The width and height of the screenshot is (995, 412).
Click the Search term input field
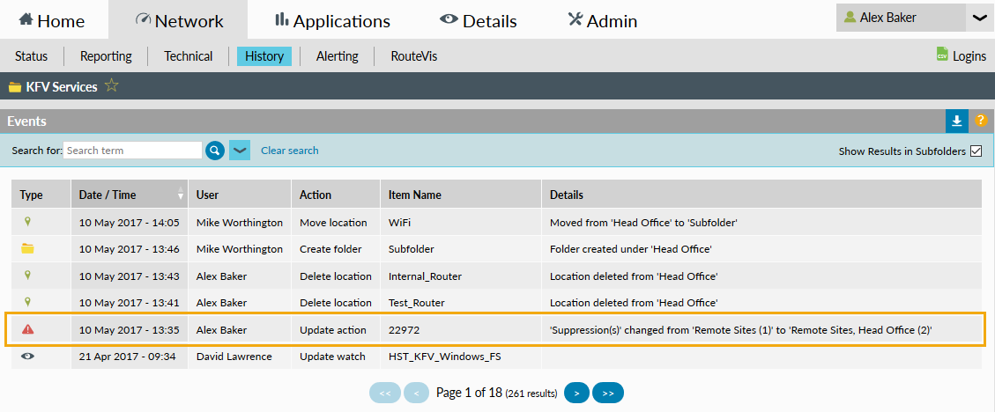(132, 151)
